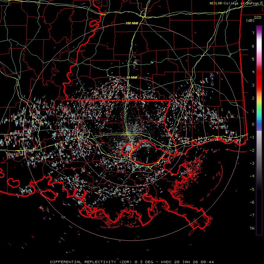Image resolution: width=264 pixels, height=264 pixels.
Task: Click the -2 value on the colorbar
Action: pos(252,150)
